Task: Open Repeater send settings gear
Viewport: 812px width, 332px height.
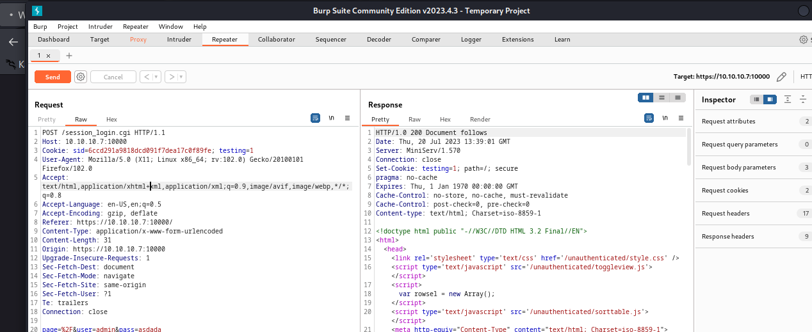Action: [80, 77]
